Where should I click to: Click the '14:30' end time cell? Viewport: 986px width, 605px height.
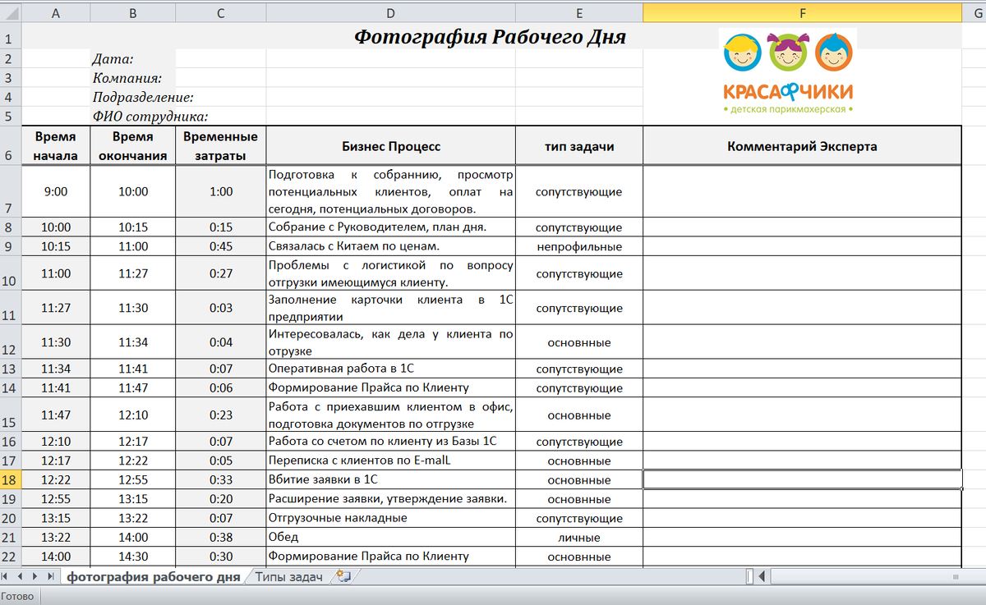coord(133,556)
